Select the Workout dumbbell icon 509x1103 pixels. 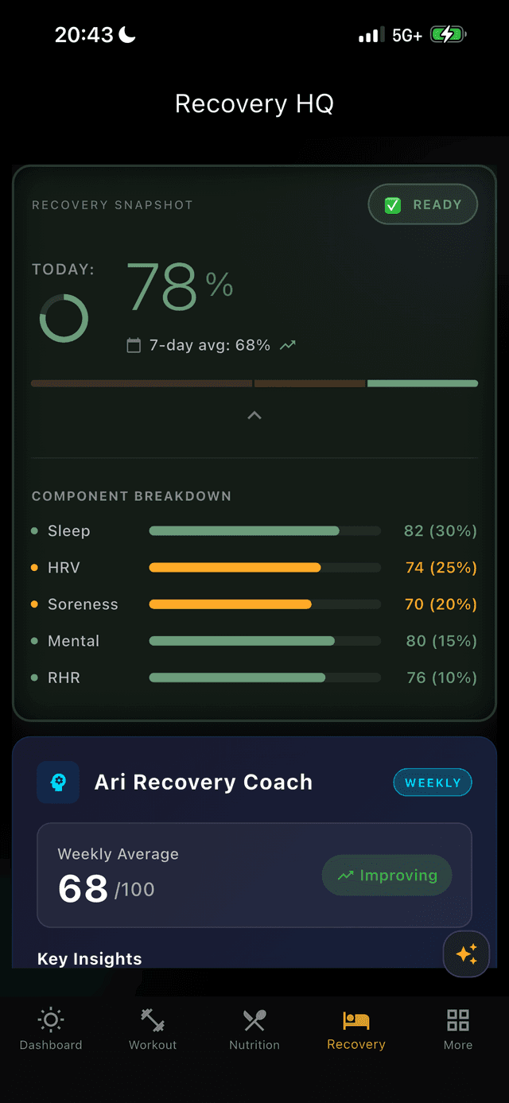click(x=152, y=1019)
